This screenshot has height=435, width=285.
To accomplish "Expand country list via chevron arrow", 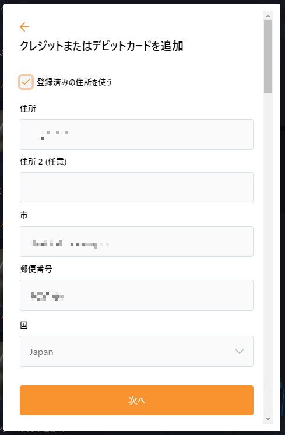I will (240, 352).
